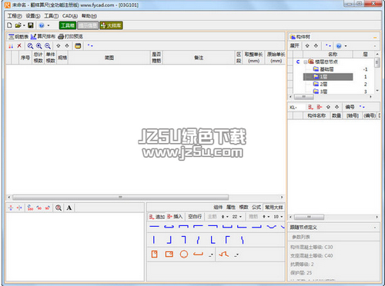Click the 追加 button
Screen dimensions: 385x286
(157, 217)
